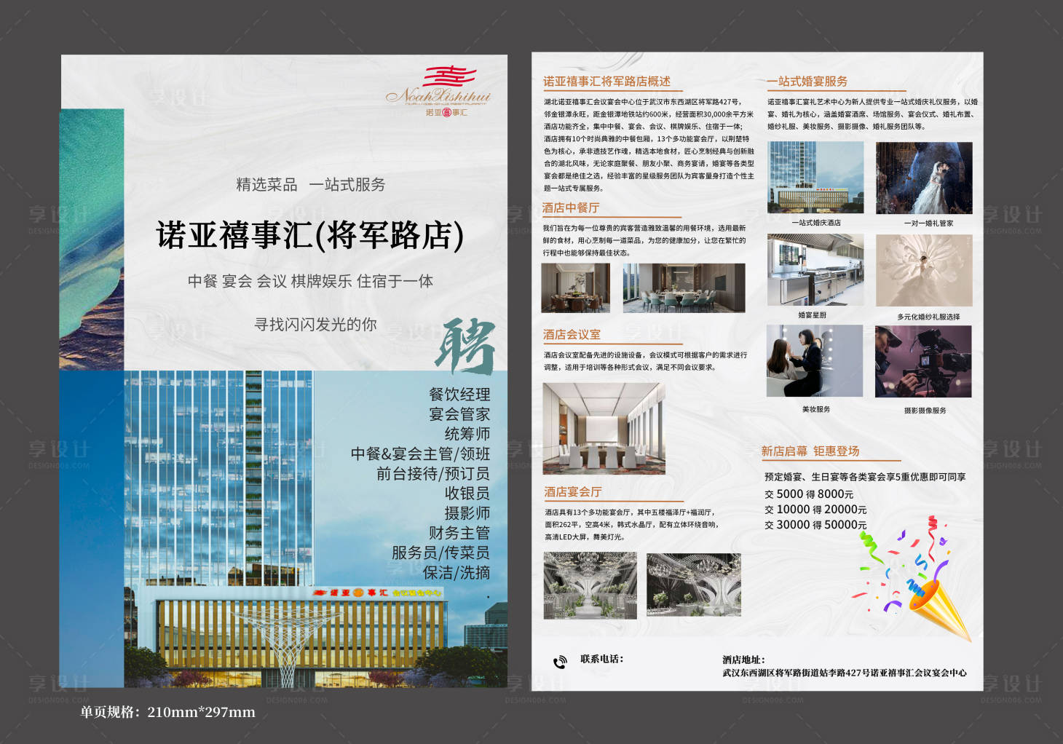Click the video camera photo above 摄影摄像服务
Viewport: 1063px width, 744px height.
click(923, 361)
